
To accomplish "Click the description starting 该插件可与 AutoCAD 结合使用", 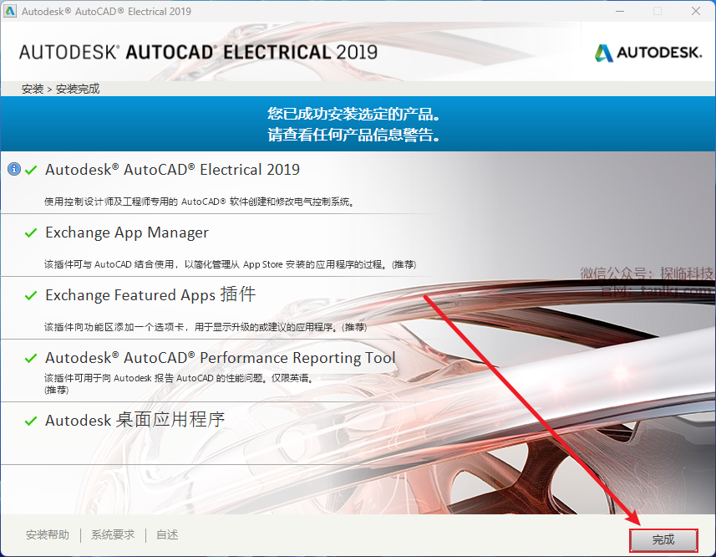I will (230, 264).
